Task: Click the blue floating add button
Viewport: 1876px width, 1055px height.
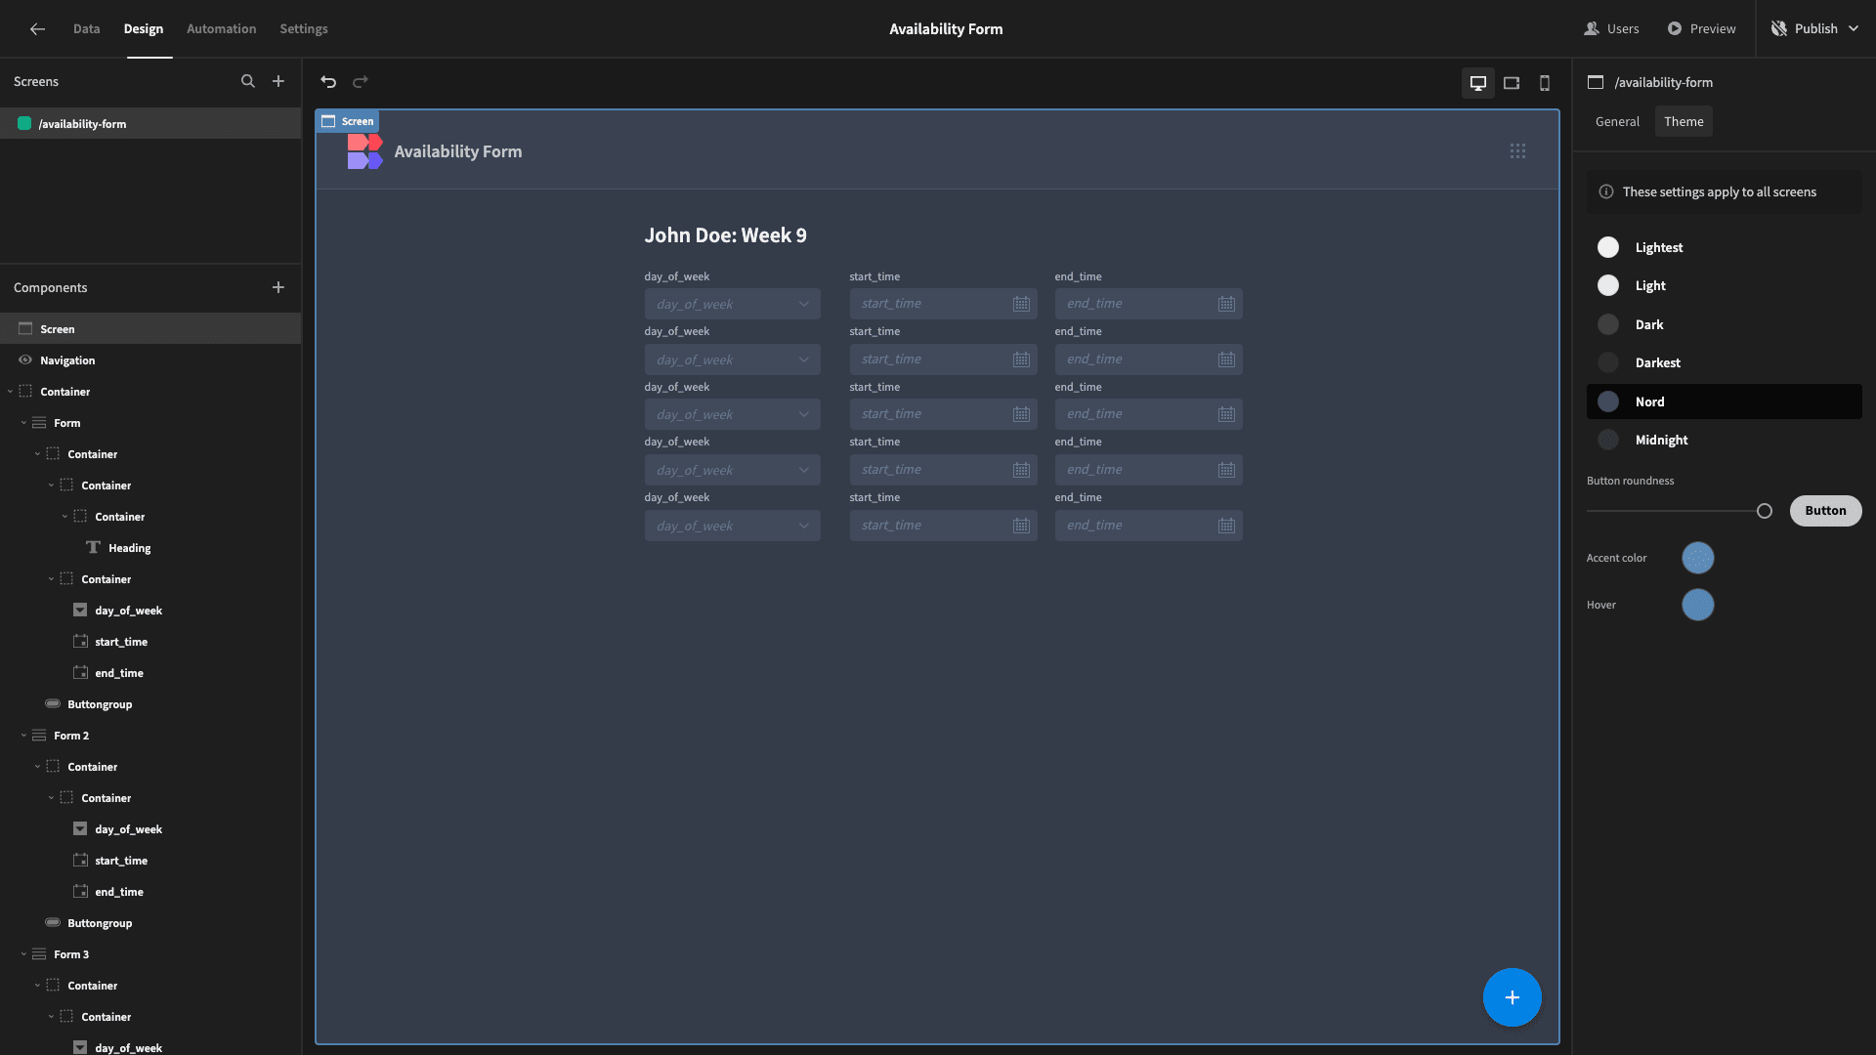Action: click(1512, 997)
